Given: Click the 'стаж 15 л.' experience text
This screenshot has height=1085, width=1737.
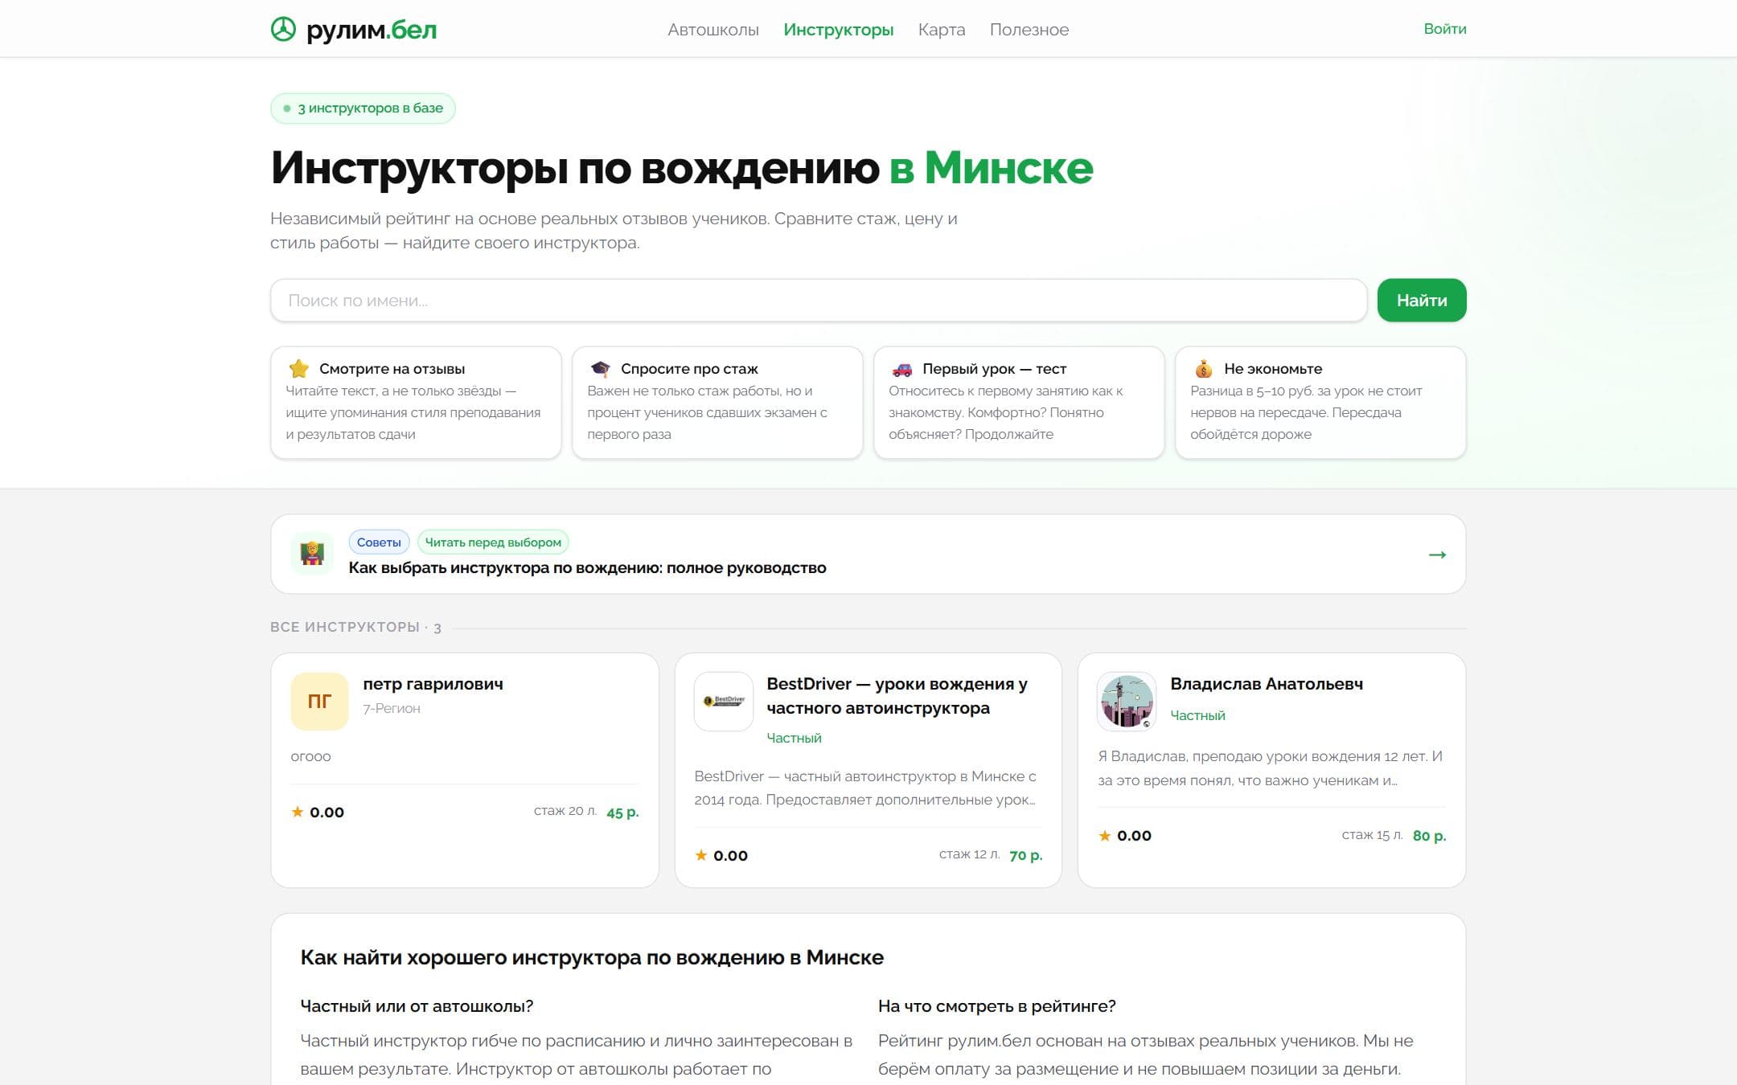Looking at the screenshot, I should 1373,835.
